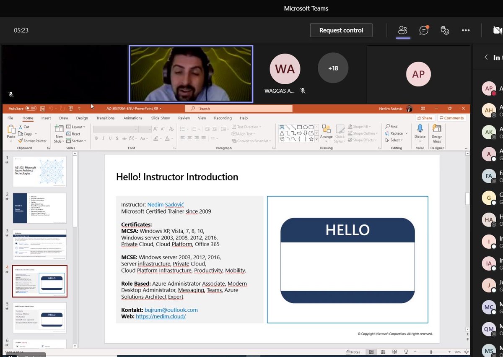This screenshot has width=503, height=357.
Task: Open the Comments pane button
Action: tap(451, 118)
